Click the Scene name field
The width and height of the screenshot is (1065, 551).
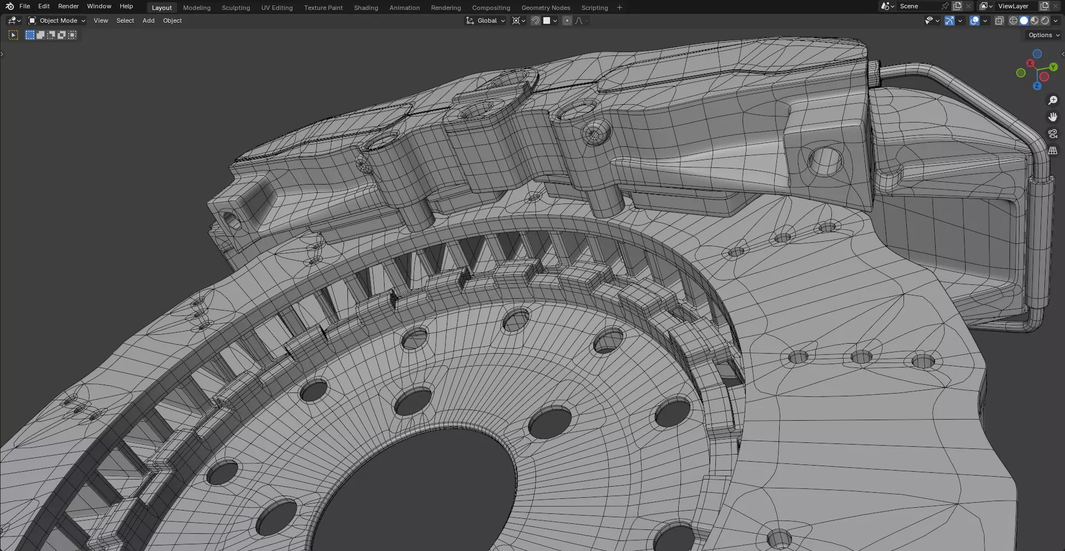pyautogui.click(x=918, y=6)
